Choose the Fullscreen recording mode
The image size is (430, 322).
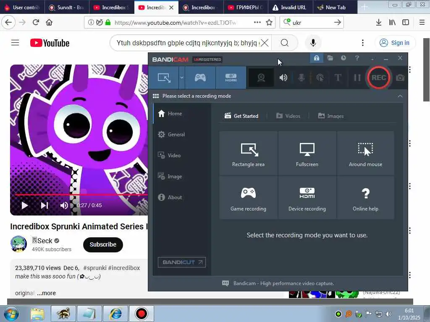307,153
